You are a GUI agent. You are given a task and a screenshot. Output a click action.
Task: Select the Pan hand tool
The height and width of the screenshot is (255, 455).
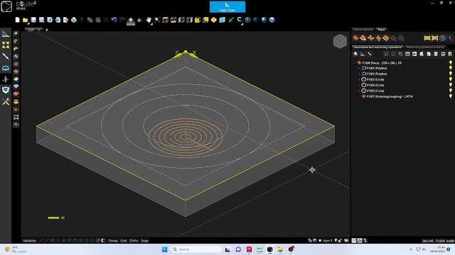tap(149, 20)
